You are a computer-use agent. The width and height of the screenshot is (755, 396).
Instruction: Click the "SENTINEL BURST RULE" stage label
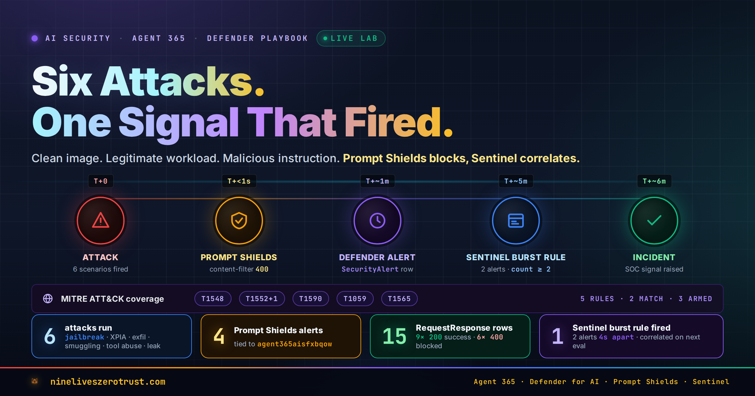click(x=516, y=257)
